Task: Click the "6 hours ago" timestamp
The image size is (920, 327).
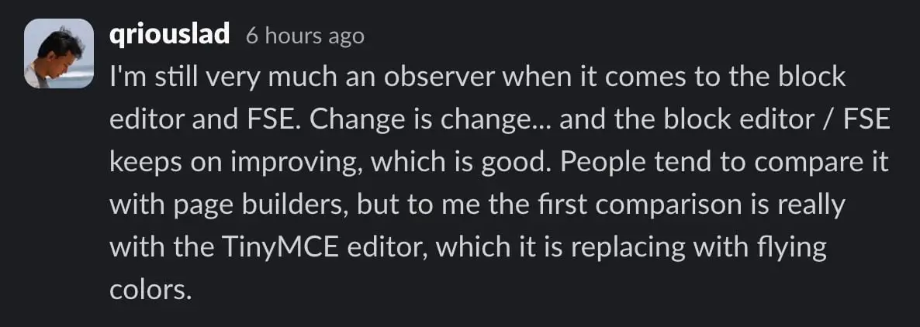Action: point(305,36)
